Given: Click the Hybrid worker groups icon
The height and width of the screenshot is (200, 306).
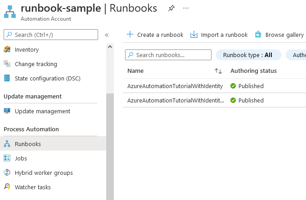Looking at the screenshot, I should [x=7, y=173].
